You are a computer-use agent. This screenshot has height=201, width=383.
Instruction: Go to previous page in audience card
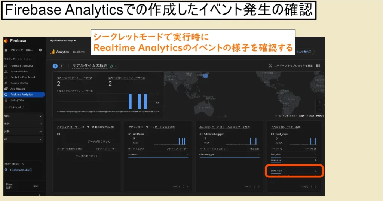183,186
